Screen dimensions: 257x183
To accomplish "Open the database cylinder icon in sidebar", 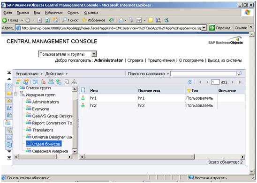I will [9, 145].
